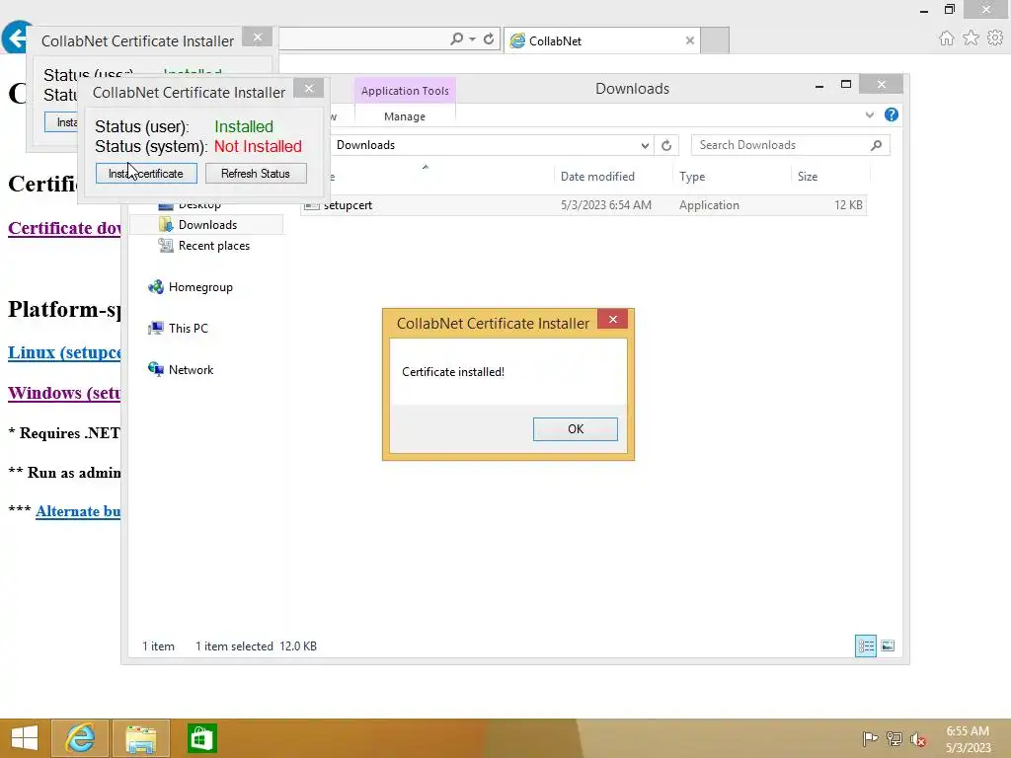Select the setupcert file
This screenshot has width=1011, height=758.
pyautogui.click(x=585, y=205)
